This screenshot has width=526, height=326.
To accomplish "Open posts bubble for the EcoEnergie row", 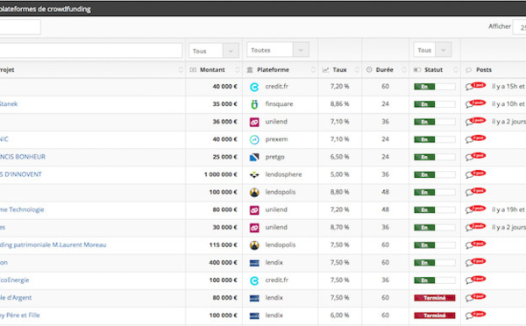I will pos(475,280).
